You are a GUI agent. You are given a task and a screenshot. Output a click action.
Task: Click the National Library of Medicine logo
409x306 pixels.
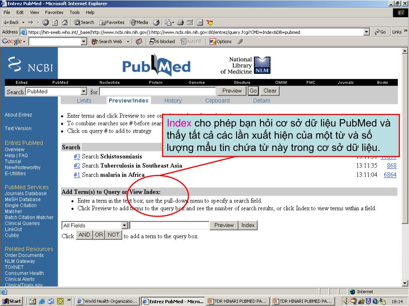[246, 65]
